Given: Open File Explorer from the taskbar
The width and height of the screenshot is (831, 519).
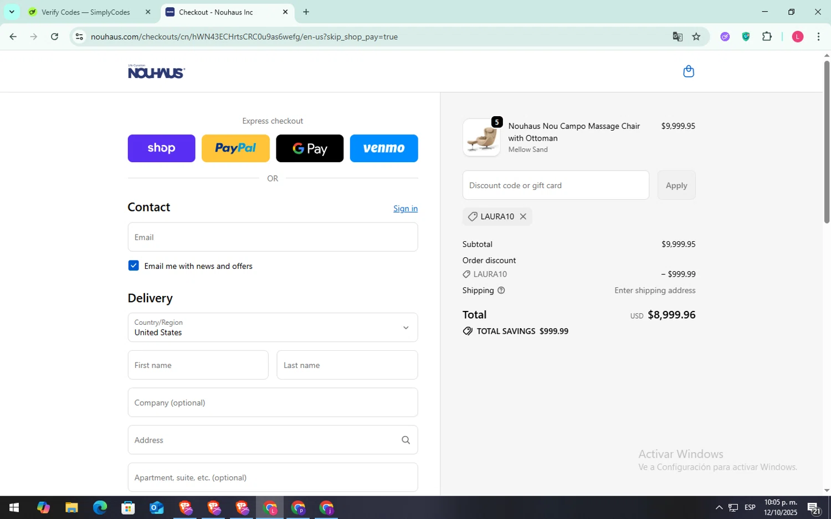Looking at the screenshot, I should pos(71,507).
